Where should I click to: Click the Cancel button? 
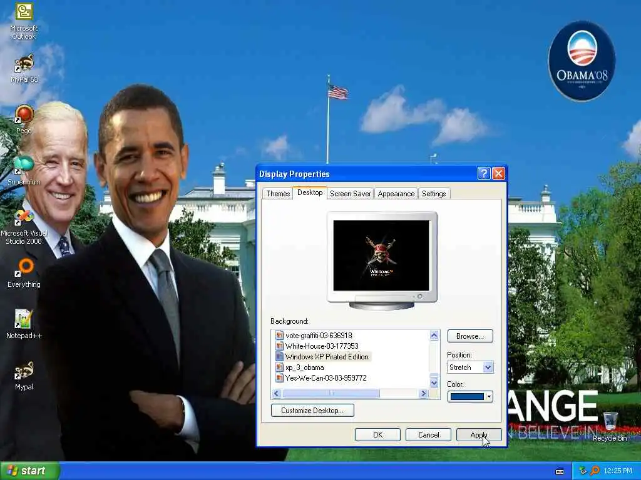428,435
